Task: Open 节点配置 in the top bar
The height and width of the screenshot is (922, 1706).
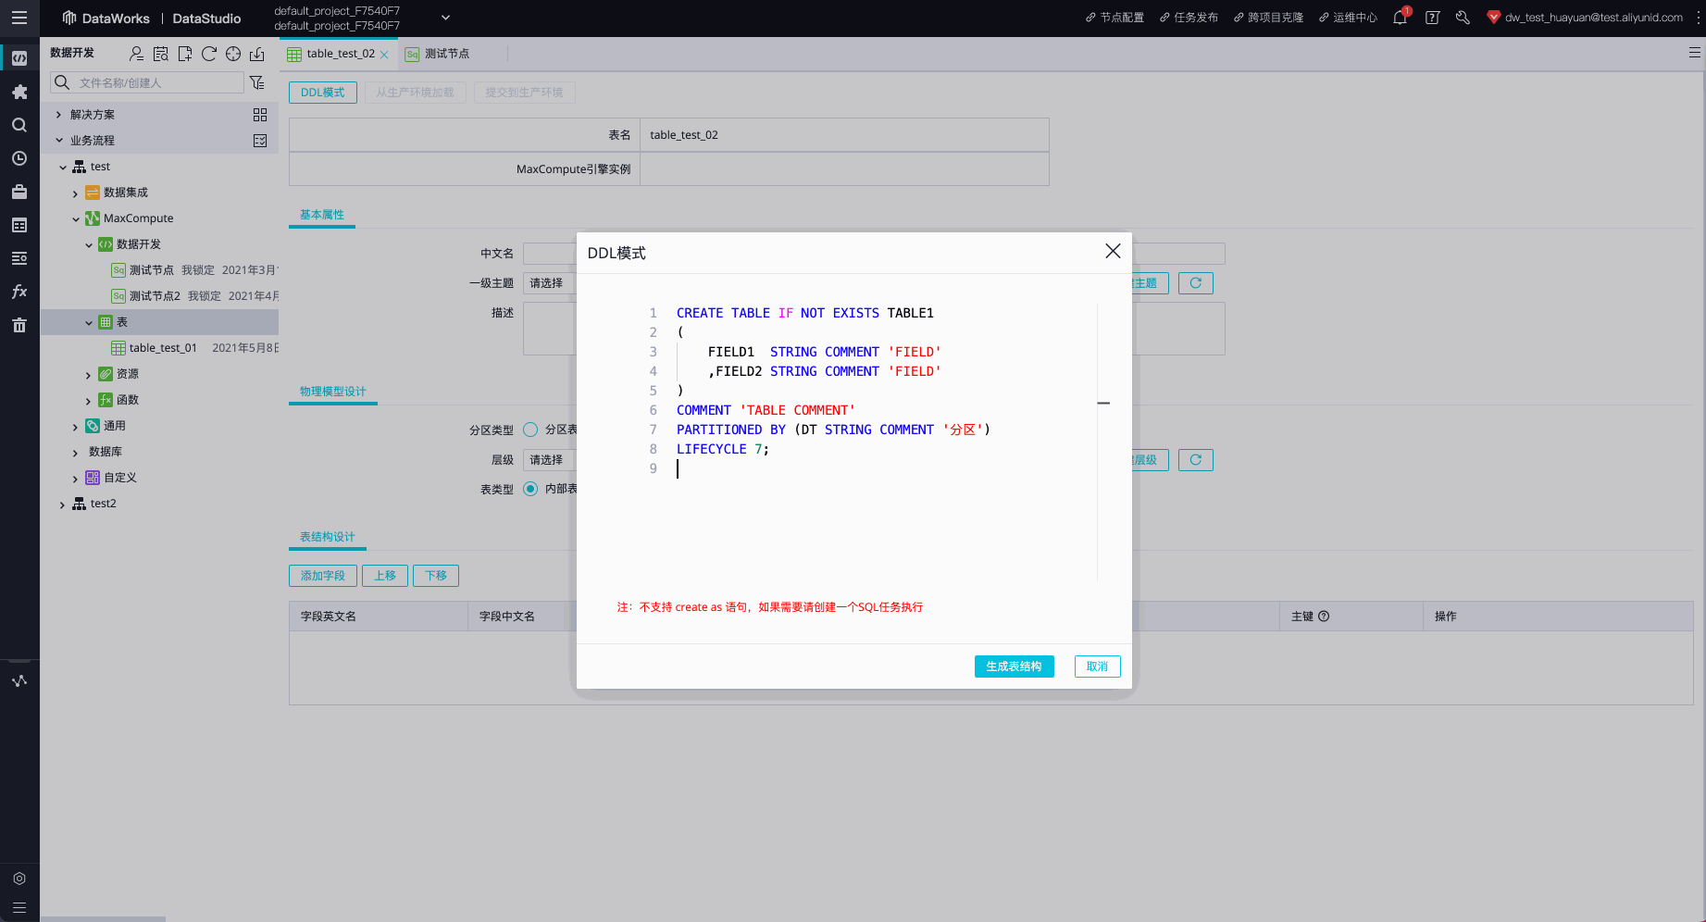Action: (x=1115, y=18)
